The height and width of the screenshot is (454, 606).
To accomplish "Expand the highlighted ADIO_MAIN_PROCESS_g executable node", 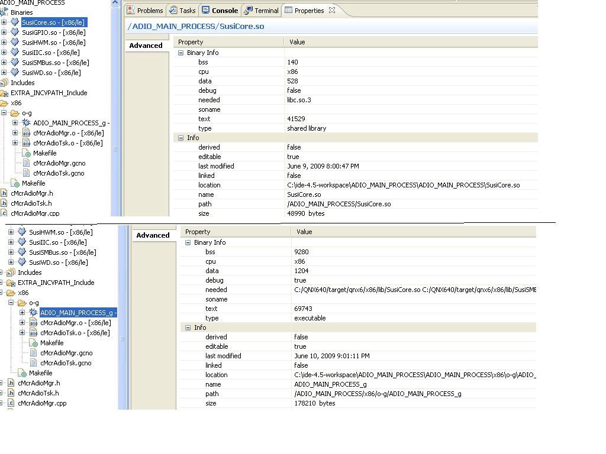I will point(22,313).
